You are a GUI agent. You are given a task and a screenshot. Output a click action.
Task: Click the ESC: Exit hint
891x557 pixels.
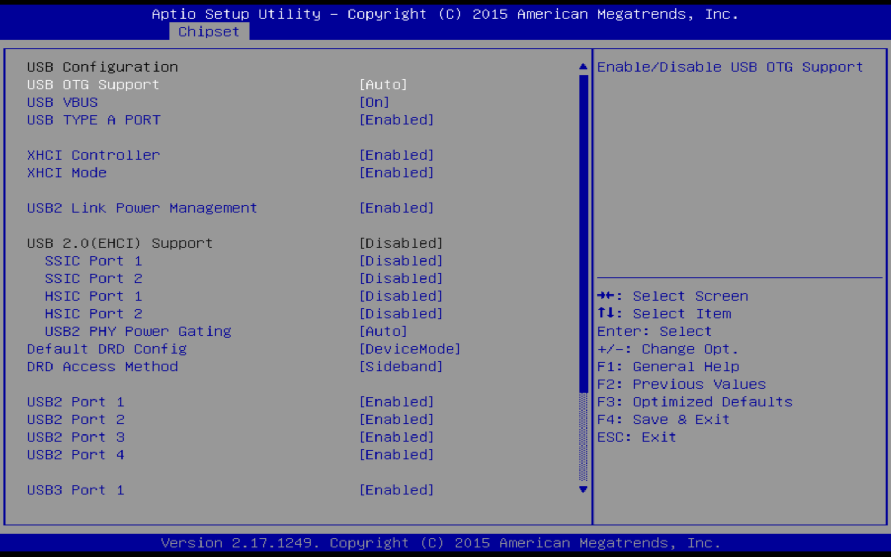637,437
